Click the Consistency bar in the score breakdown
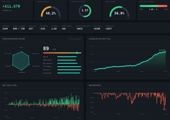 pos(69,67)
